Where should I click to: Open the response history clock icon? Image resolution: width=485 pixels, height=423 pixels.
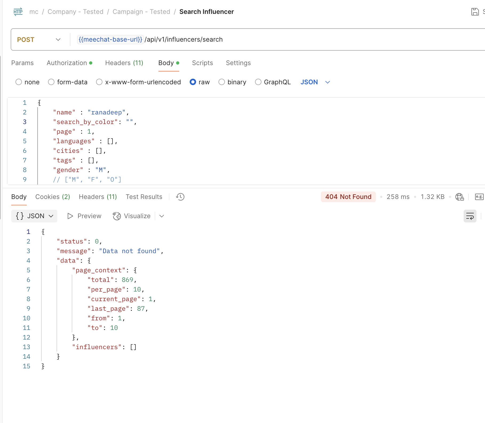tap(180, 197)
